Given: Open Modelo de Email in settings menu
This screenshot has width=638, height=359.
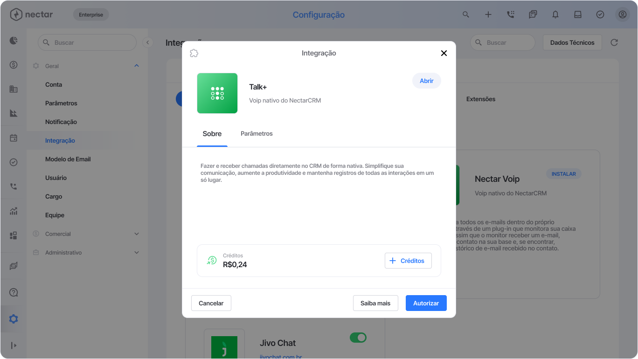Looking at the screenshot, I should coord(68,159).
